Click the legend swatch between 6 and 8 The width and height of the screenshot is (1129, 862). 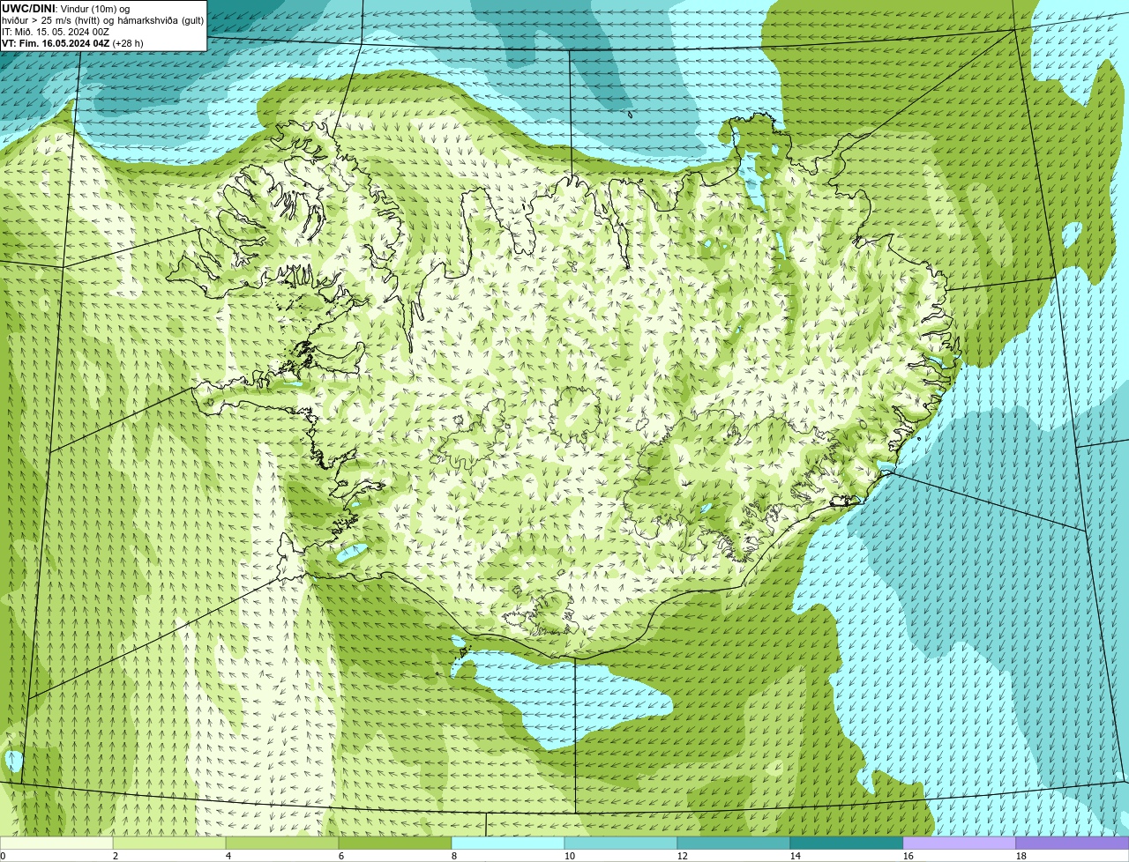(395, 843)
